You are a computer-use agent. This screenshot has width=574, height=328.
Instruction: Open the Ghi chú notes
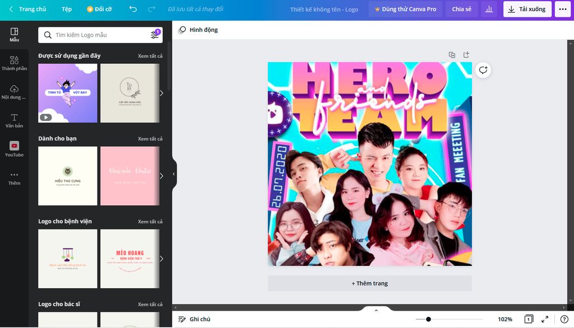pyautogui.click(x=195, y=319)
